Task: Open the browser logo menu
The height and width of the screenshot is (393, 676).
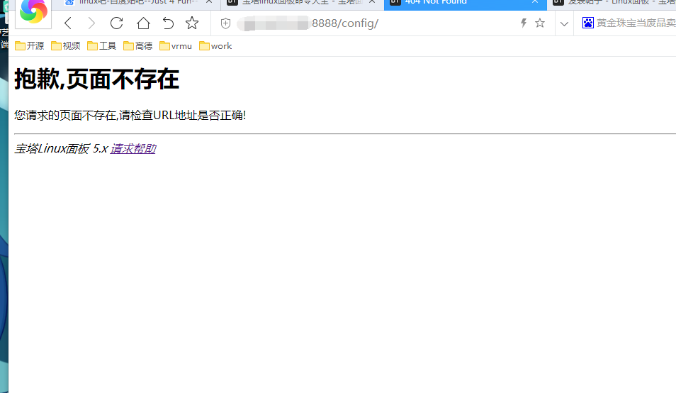Action: (x=33, y=12)
